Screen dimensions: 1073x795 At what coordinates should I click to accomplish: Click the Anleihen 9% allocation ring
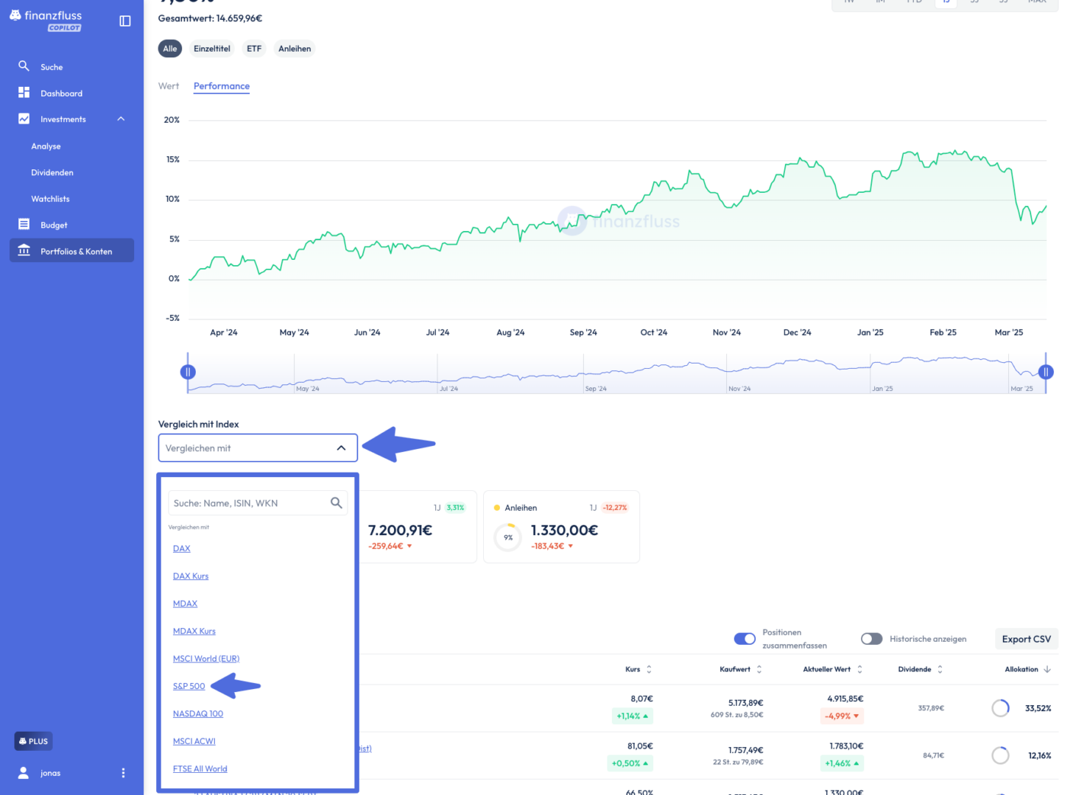[x=508, y=537]
